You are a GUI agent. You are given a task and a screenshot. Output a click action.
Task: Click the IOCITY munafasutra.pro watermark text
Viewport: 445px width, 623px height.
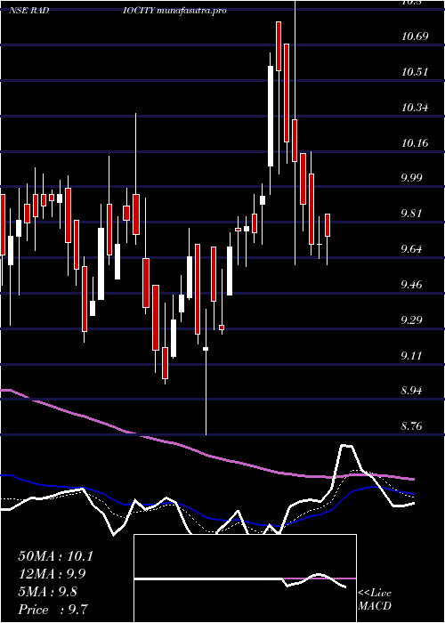pos(174,11)
